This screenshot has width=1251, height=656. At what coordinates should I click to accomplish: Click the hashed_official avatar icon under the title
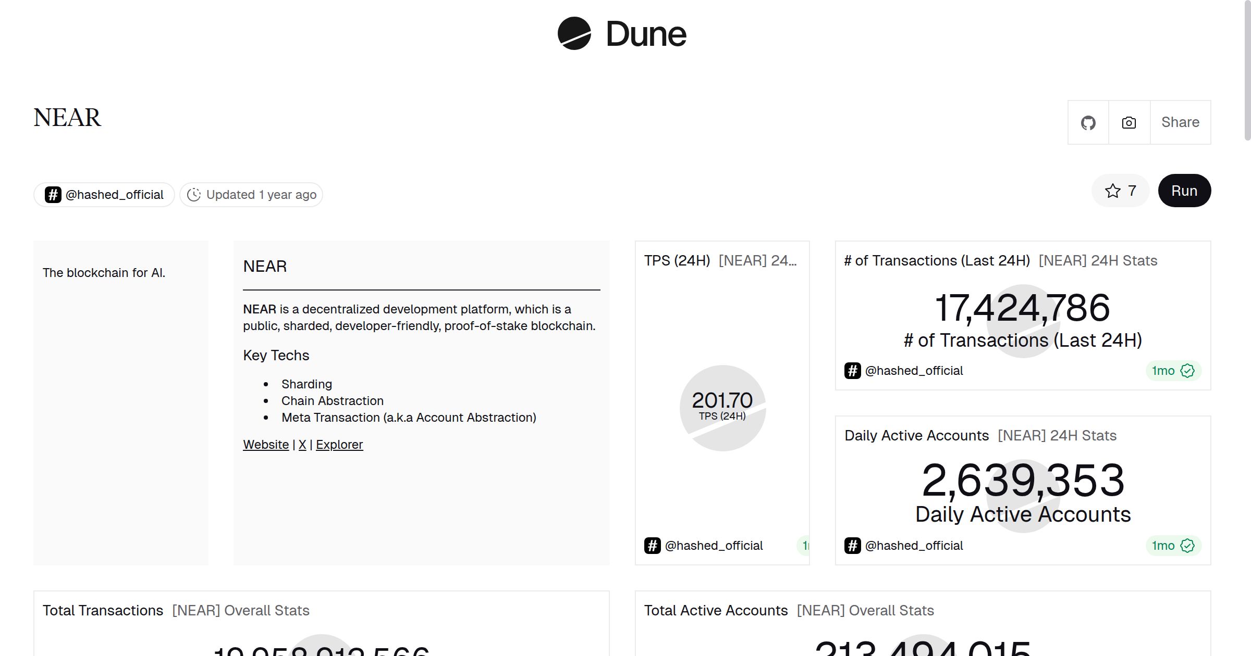pos(53,195)
